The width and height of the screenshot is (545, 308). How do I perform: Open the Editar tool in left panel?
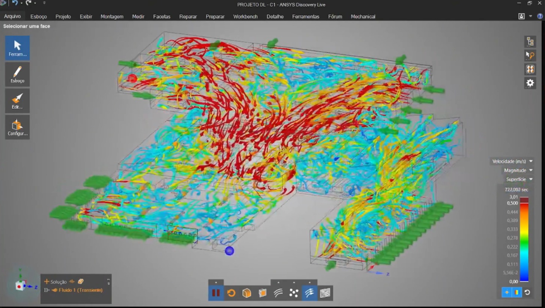17,101
